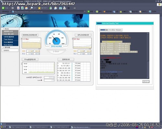Screen dimensions: 162x129
Task: Select the Test History menu item
Action: tap(9, 39)
